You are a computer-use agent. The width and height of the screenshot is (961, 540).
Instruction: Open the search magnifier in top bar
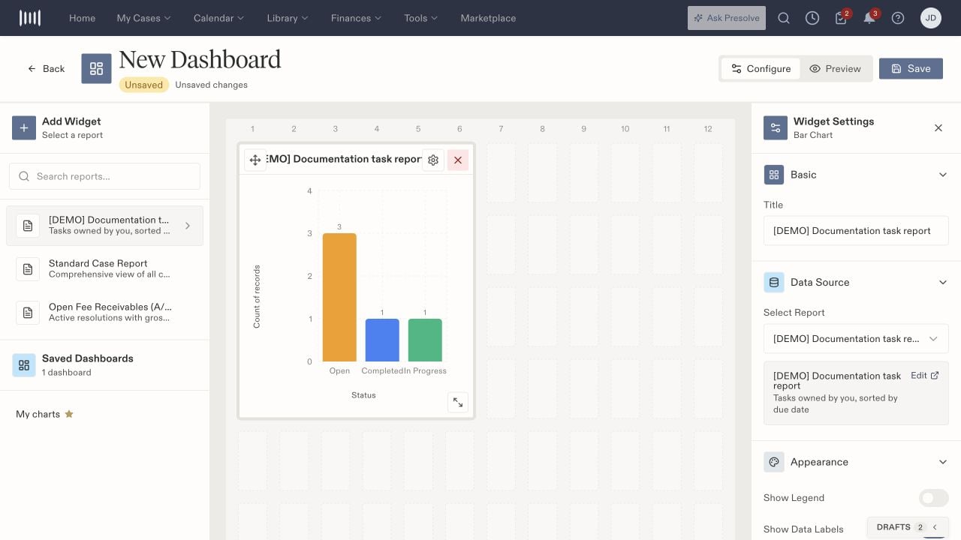784,18
